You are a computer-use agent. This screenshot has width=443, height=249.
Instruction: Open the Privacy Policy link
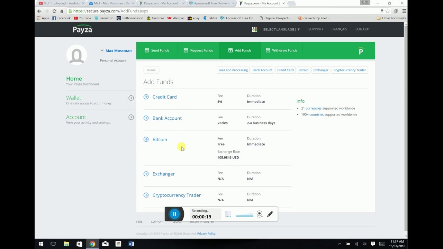coord(206,233)
